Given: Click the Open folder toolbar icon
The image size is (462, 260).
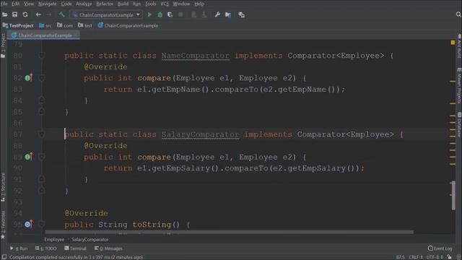Looking at the screenshot, I should point(5,14).
